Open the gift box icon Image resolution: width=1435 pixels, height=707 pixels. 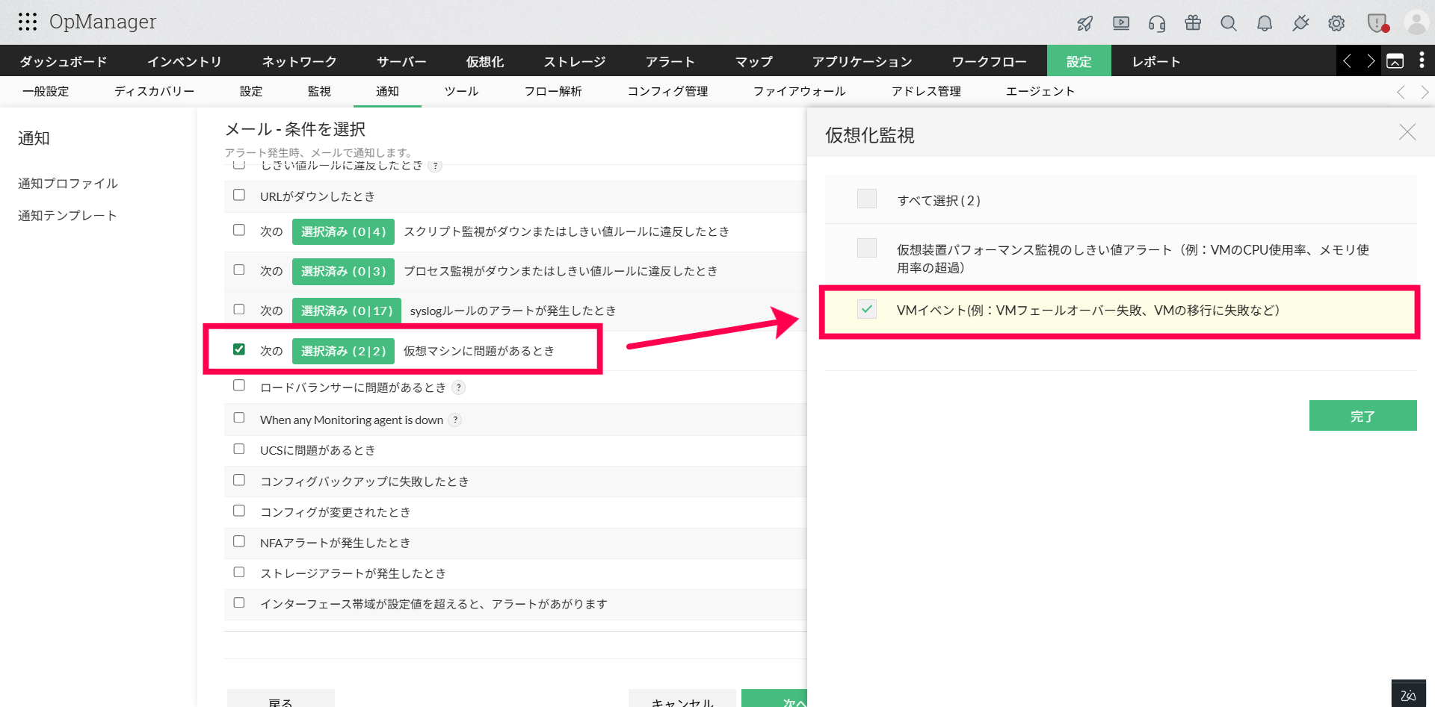pos(1193,22)
